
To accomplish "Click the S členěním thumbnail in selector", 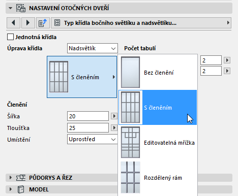I will (58, 77).
